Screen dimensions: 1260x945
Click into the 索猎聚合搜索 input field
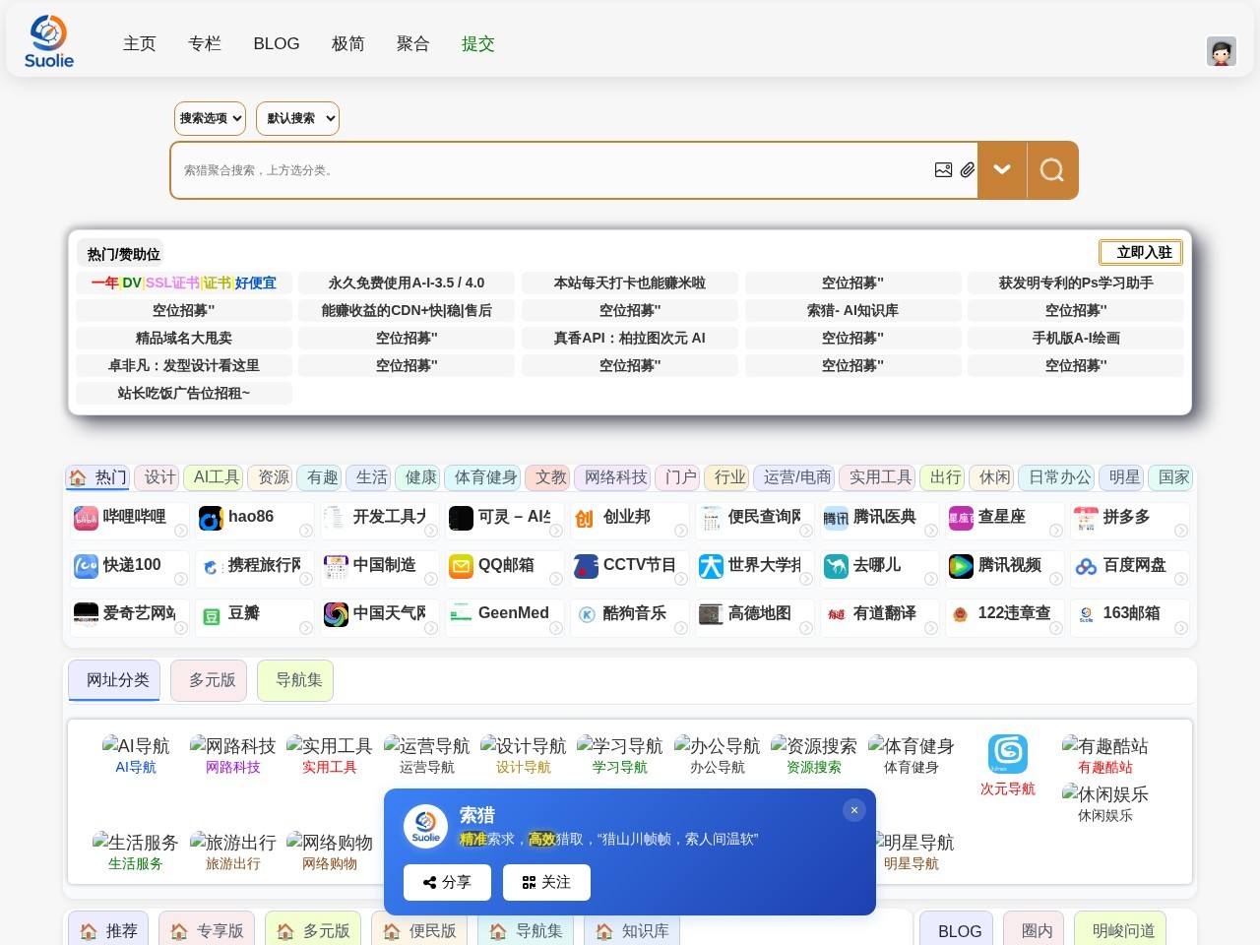pyautogui.click(x=551, y=170)
